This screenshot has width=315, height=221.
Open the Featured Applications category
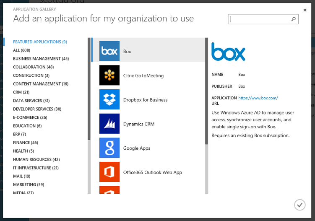point(40,42)
